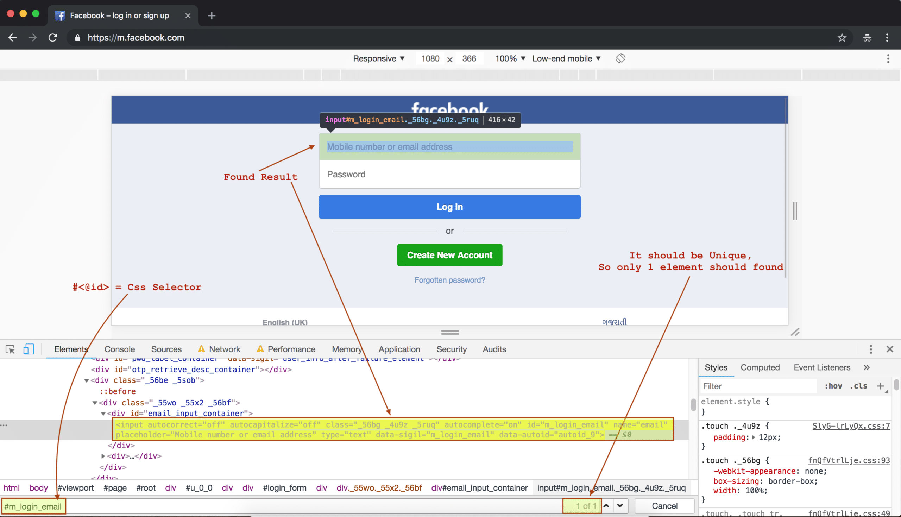This screenshot has width=901, height=517.
Task: Bookmark page with star icon
Action: (x=842, y=38)
